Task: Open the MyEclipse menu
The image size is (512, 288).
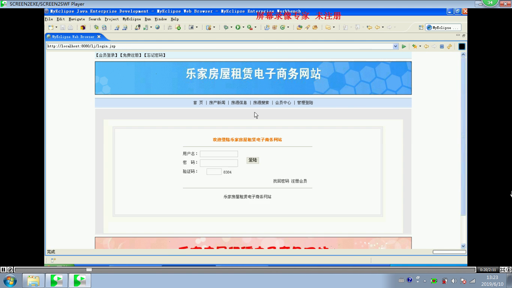Action: coord(132,19)
